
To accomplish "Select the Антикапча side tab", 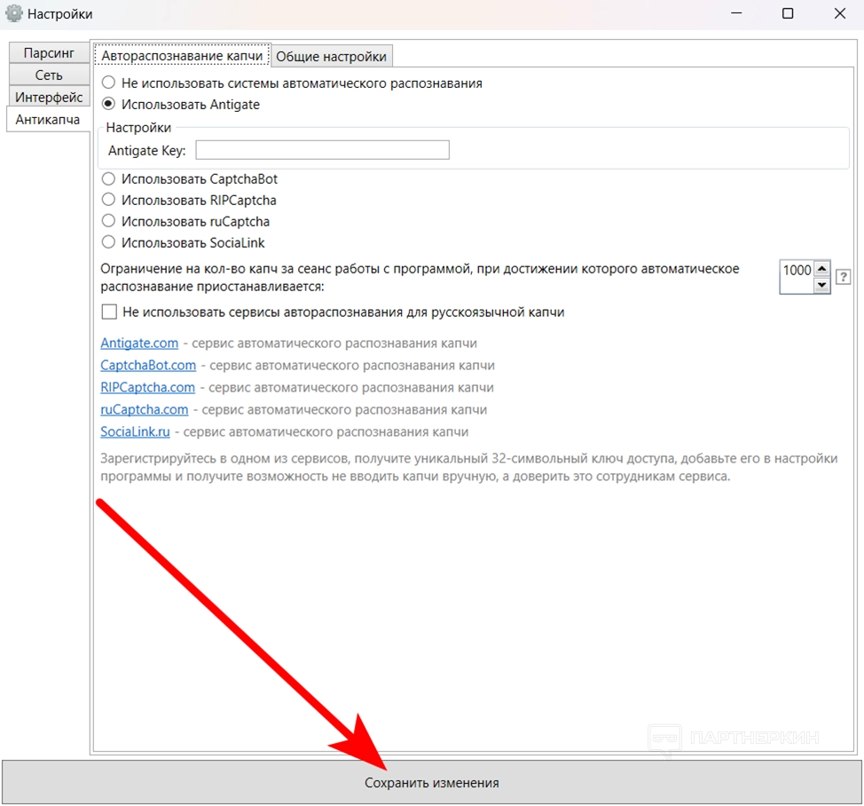I will pos(48,119).
